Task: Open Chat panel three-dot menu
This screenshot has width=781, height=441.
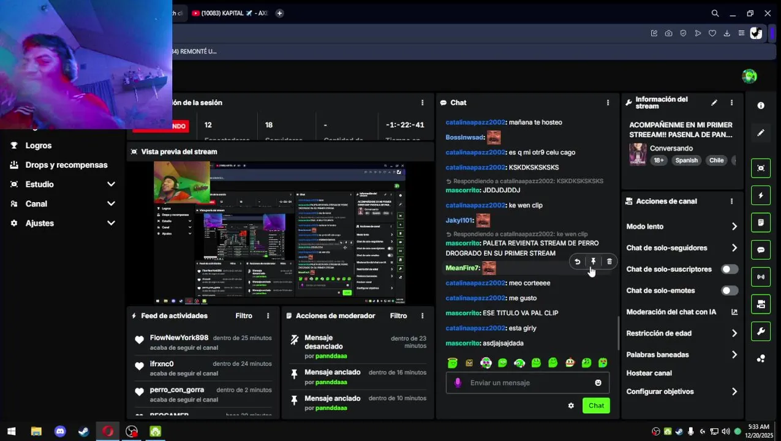Action: coord(608,103)
